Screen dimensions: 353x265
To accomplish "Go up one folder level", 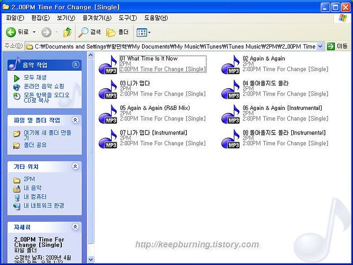I will 67,32.
